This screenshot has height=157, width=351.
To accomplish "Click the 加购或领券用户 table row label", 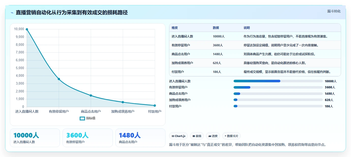I will (182, 63).
